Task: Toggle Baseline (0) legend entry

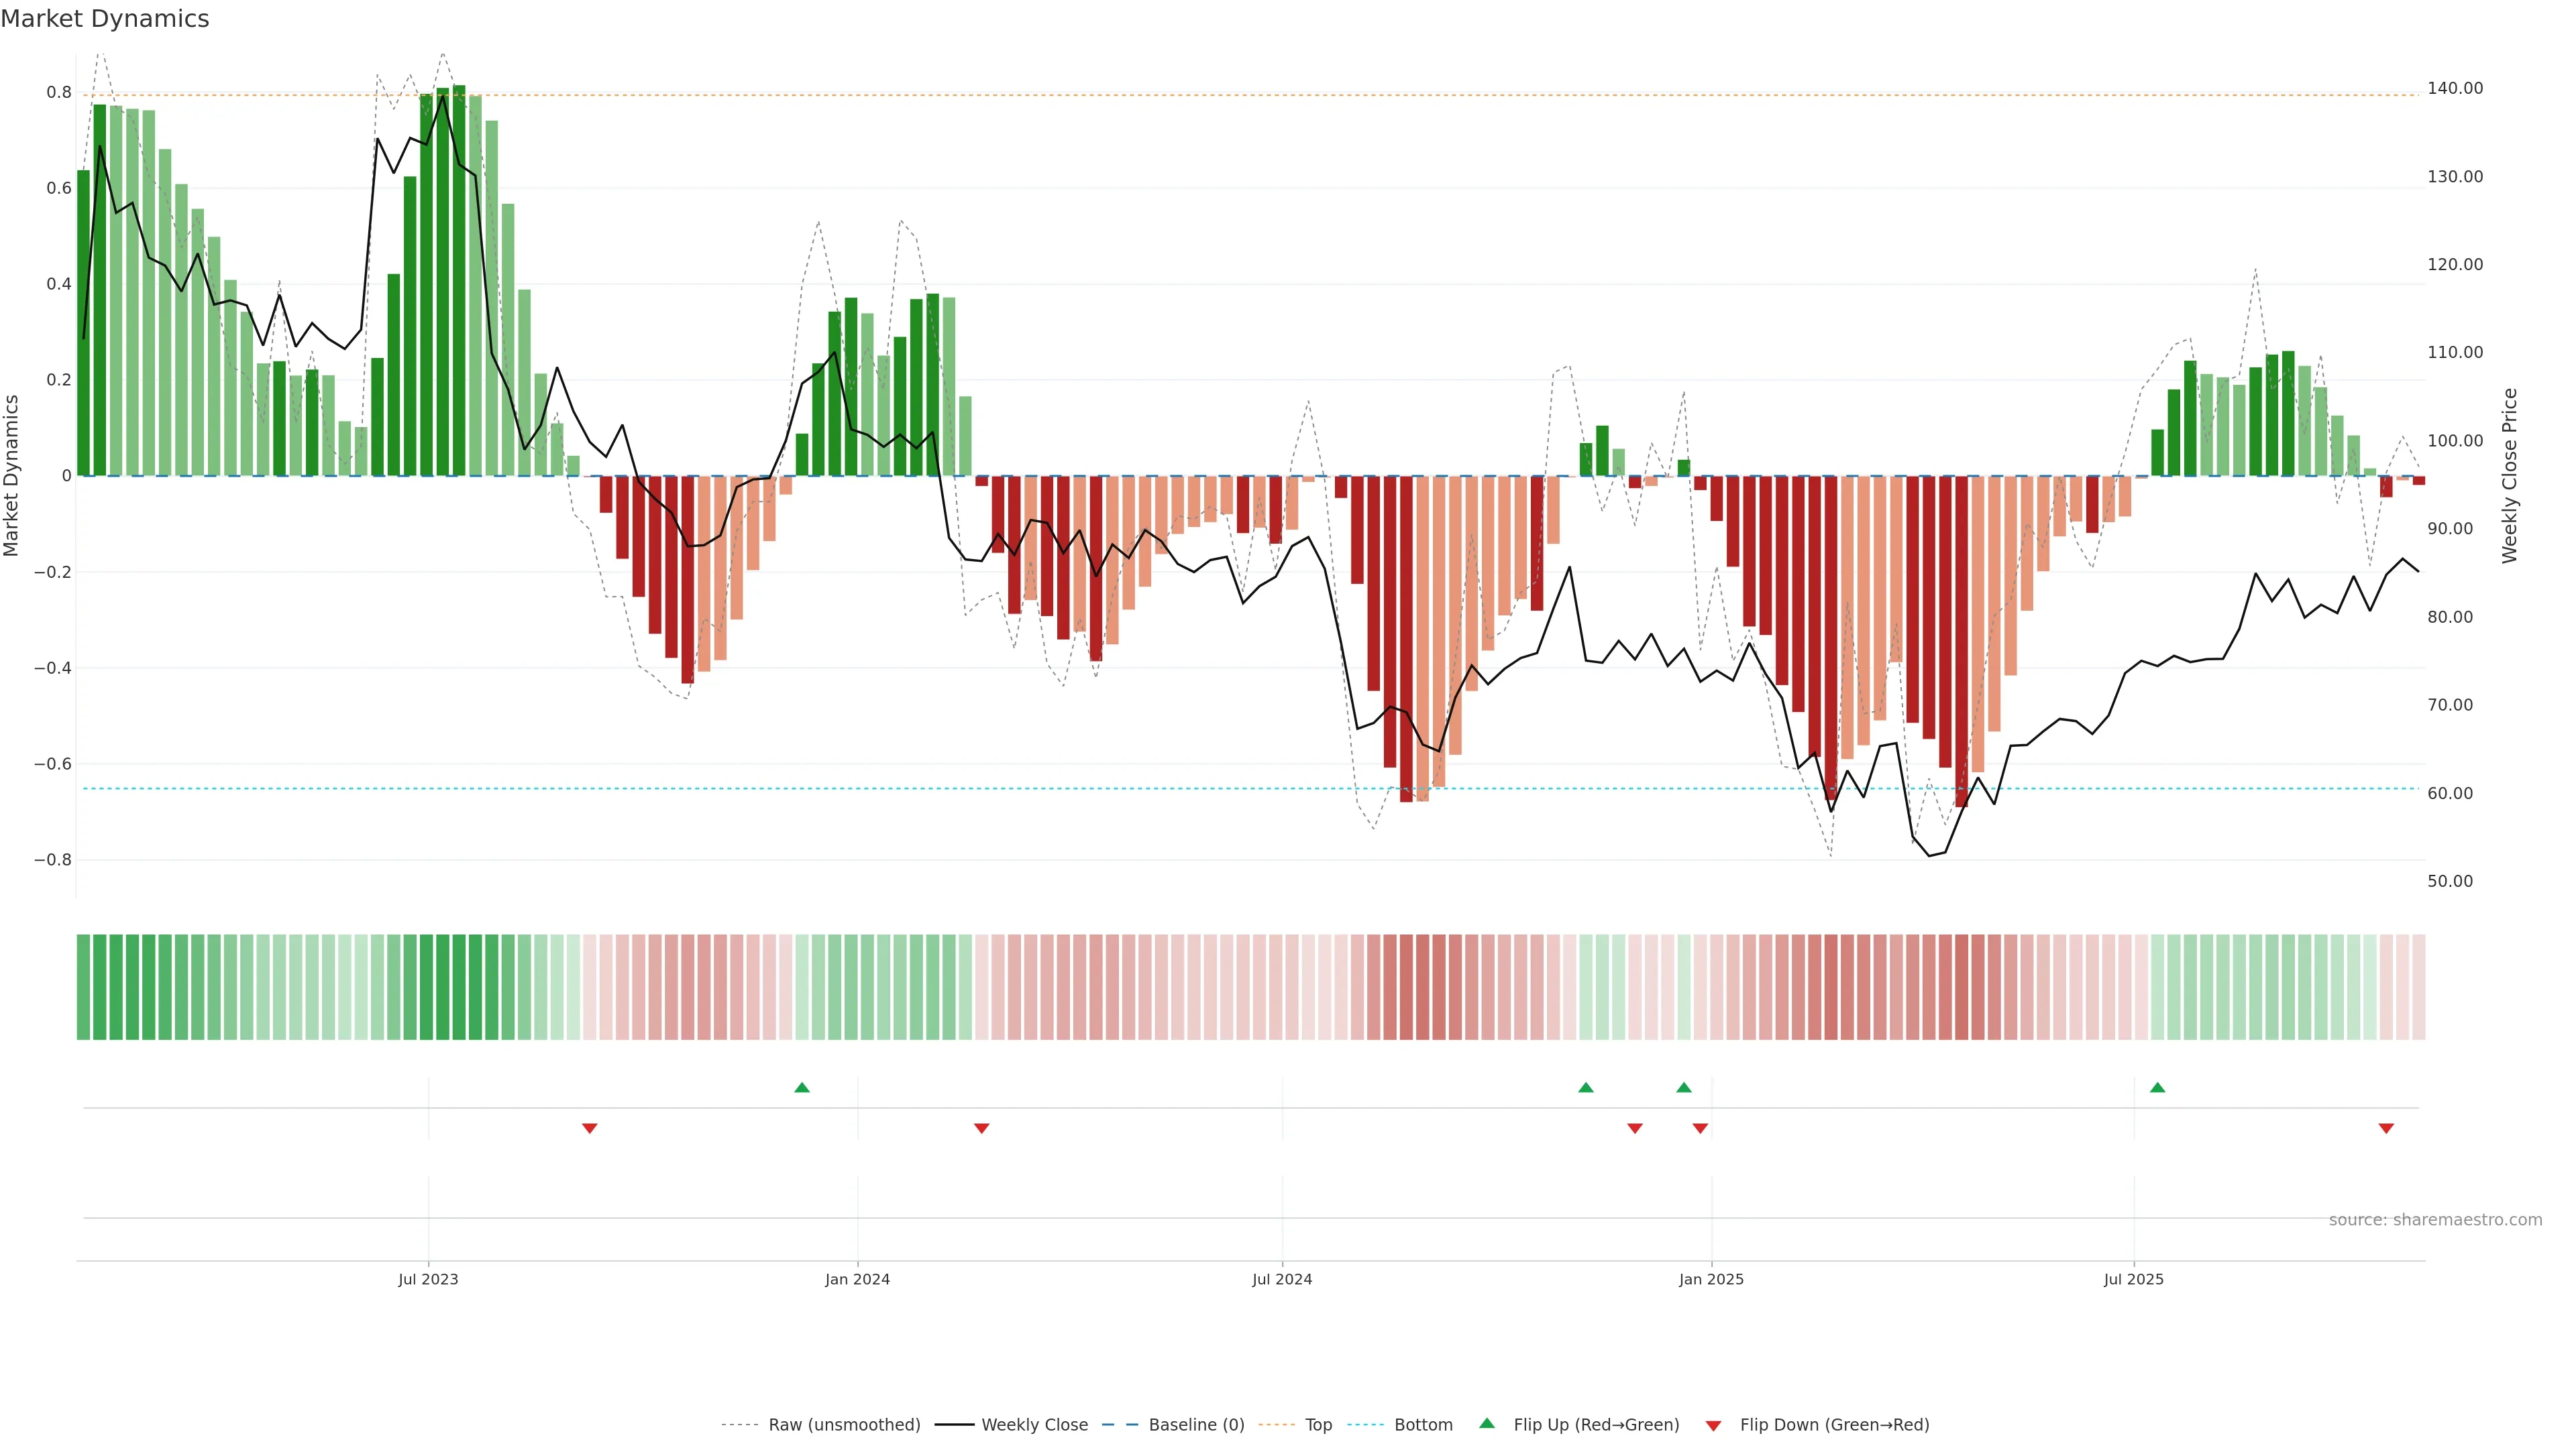Action: (1196, 1425)
